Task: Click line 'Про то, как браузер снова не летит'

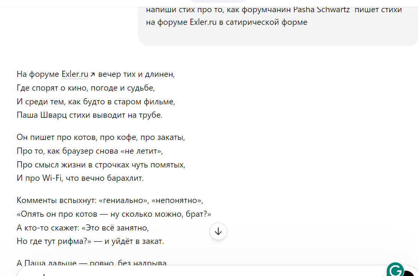Action: pos(90,151)
